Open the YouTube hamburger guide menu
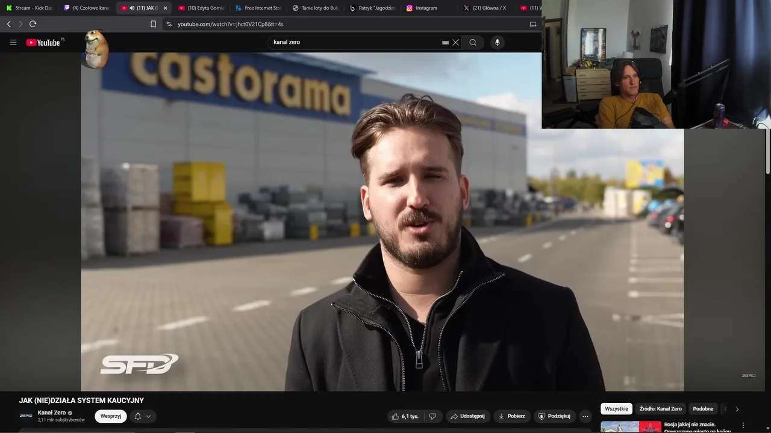This screenshot has height=433, width=771. [13, 42]
